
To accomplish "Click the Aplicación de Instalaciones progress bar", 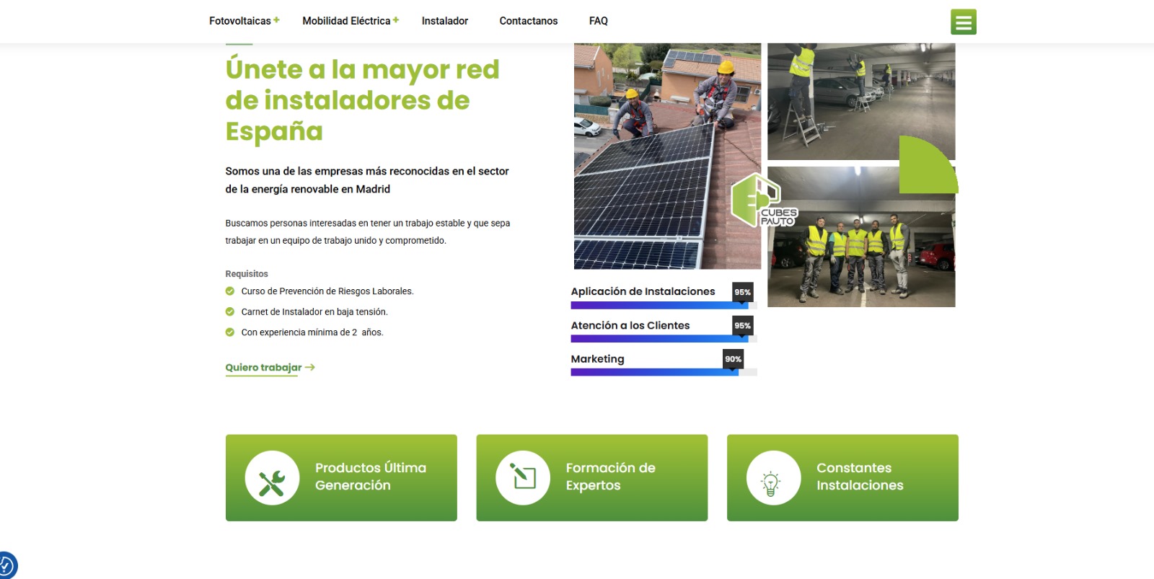I will [x=664, y=305].
